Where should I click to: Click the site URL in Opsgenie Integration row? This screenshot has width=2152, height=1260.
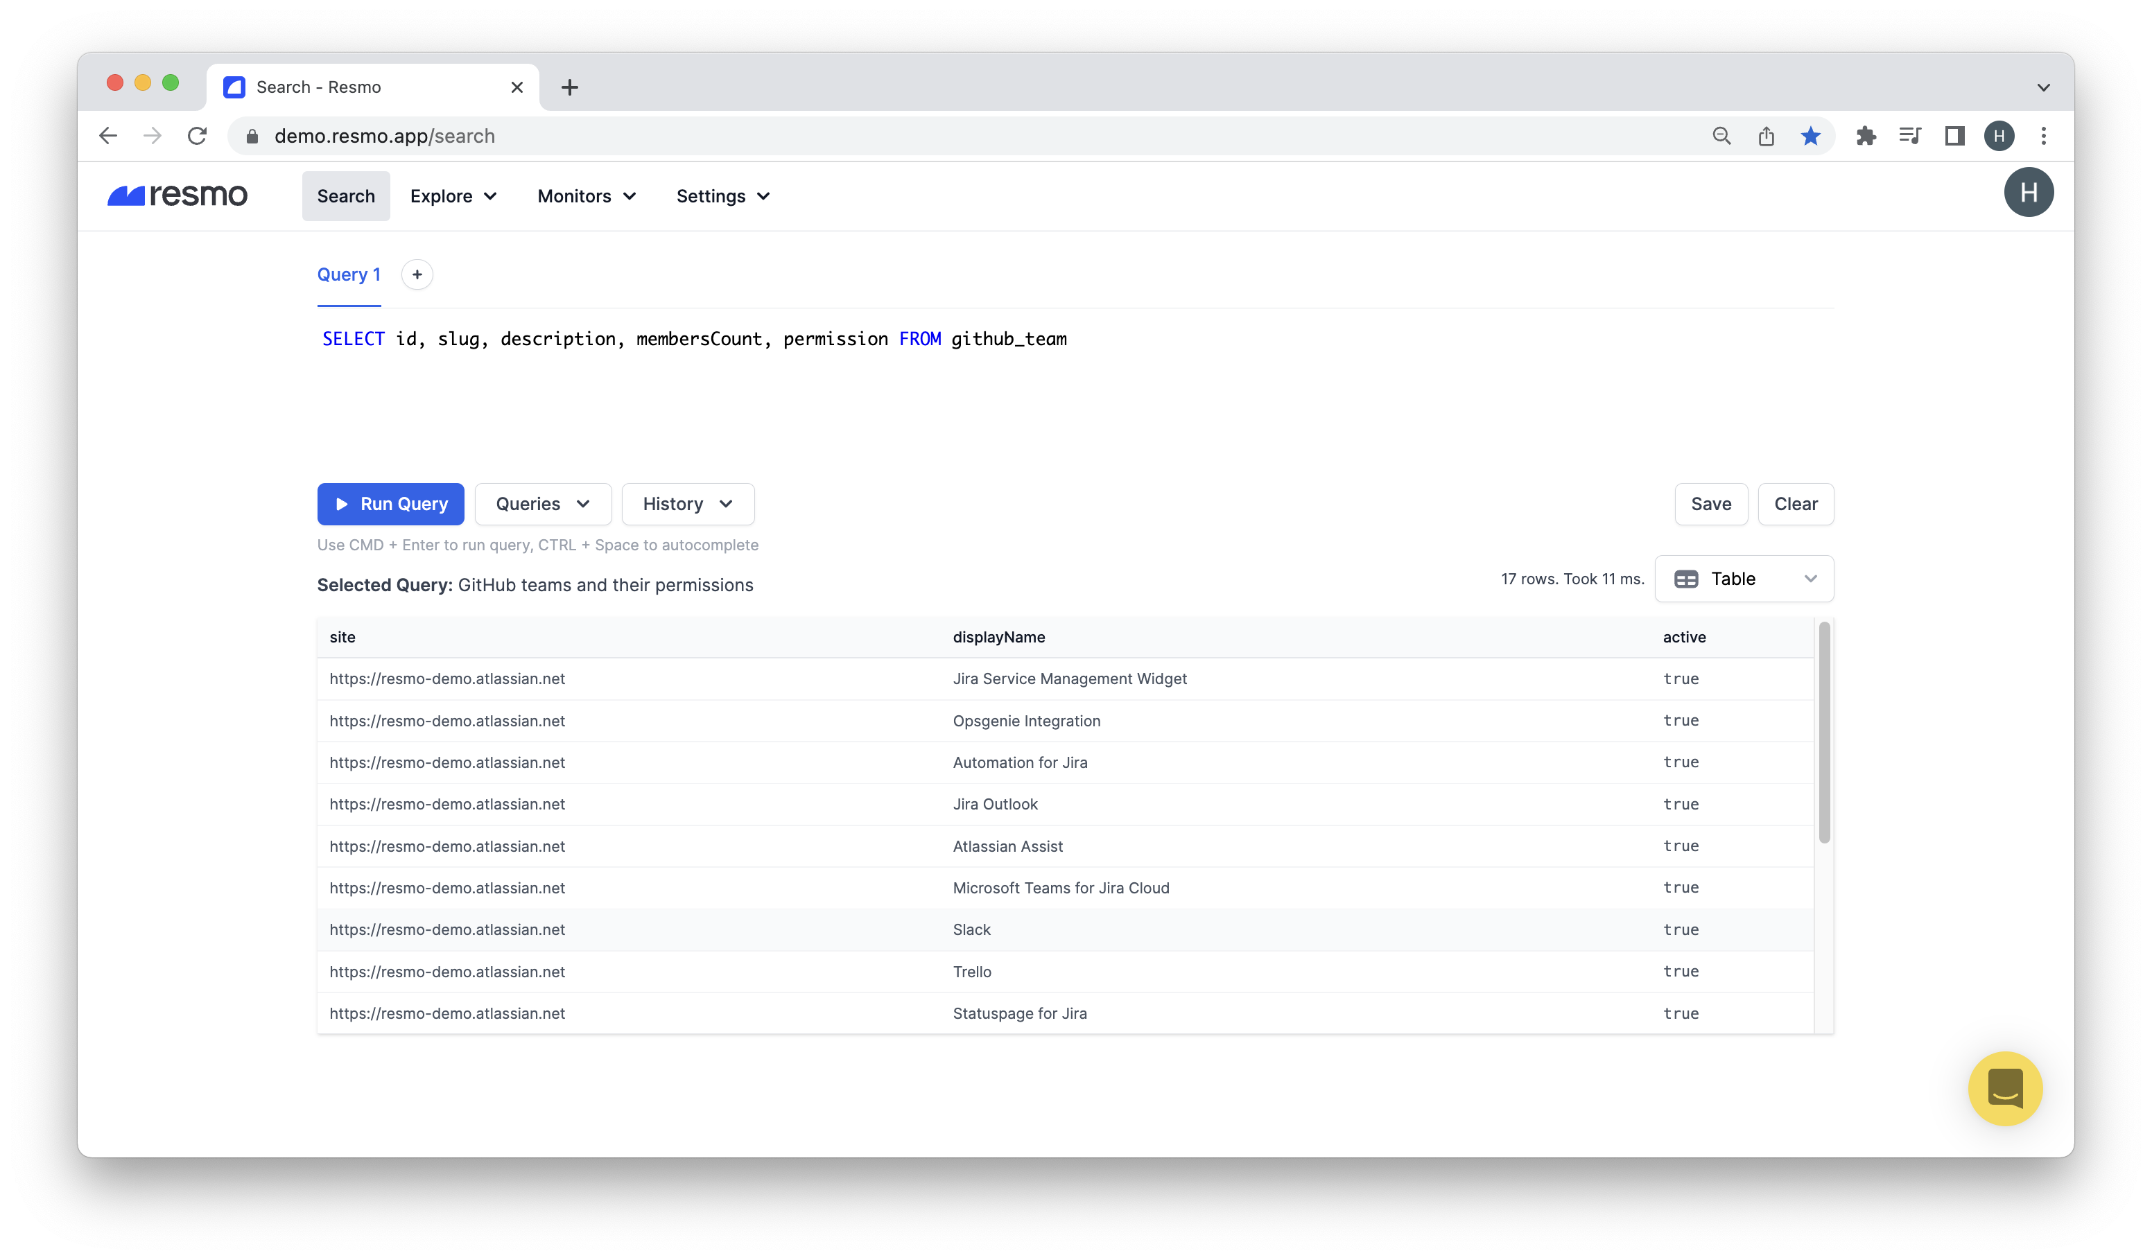(x=446, y=721)
